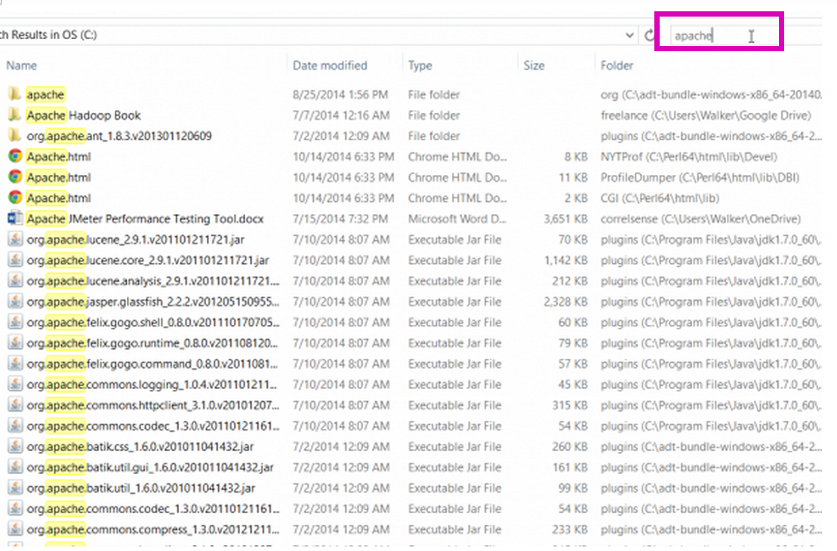Viewport: 837px width, 551px height.
Task: Select 'org.apache.commons.httpclient_3.1.0' file name
Action: [x=152, y=406]
